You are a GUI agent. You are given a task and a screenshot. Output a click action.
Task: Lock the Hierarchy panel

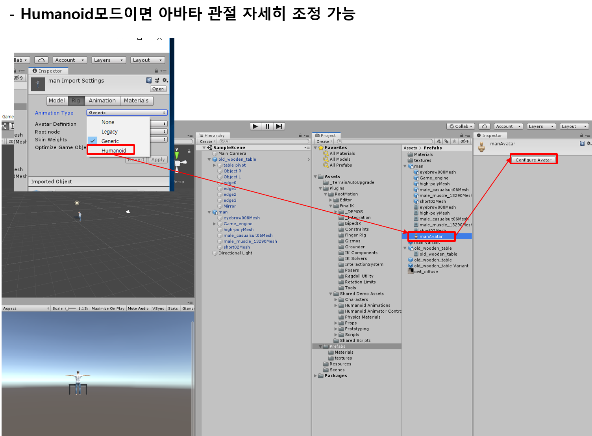tap(300, 135)
